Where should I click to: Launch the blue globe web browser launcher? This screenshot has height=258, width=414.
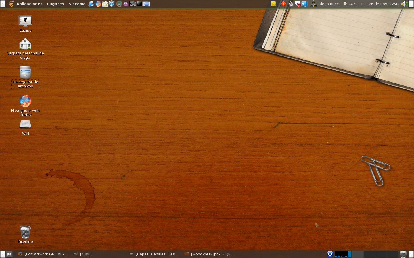91,4
